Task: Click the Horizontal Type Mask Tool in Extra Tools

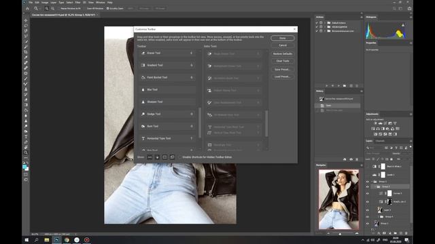Action: (234, 127)
